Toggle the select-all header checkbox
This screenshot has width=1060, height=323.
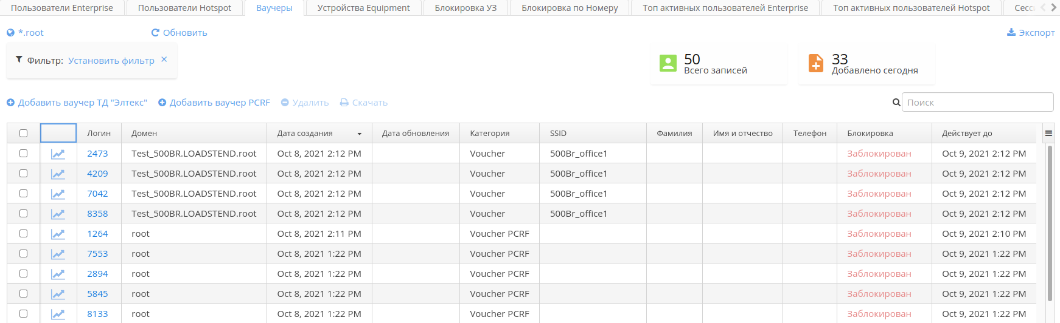23,134
